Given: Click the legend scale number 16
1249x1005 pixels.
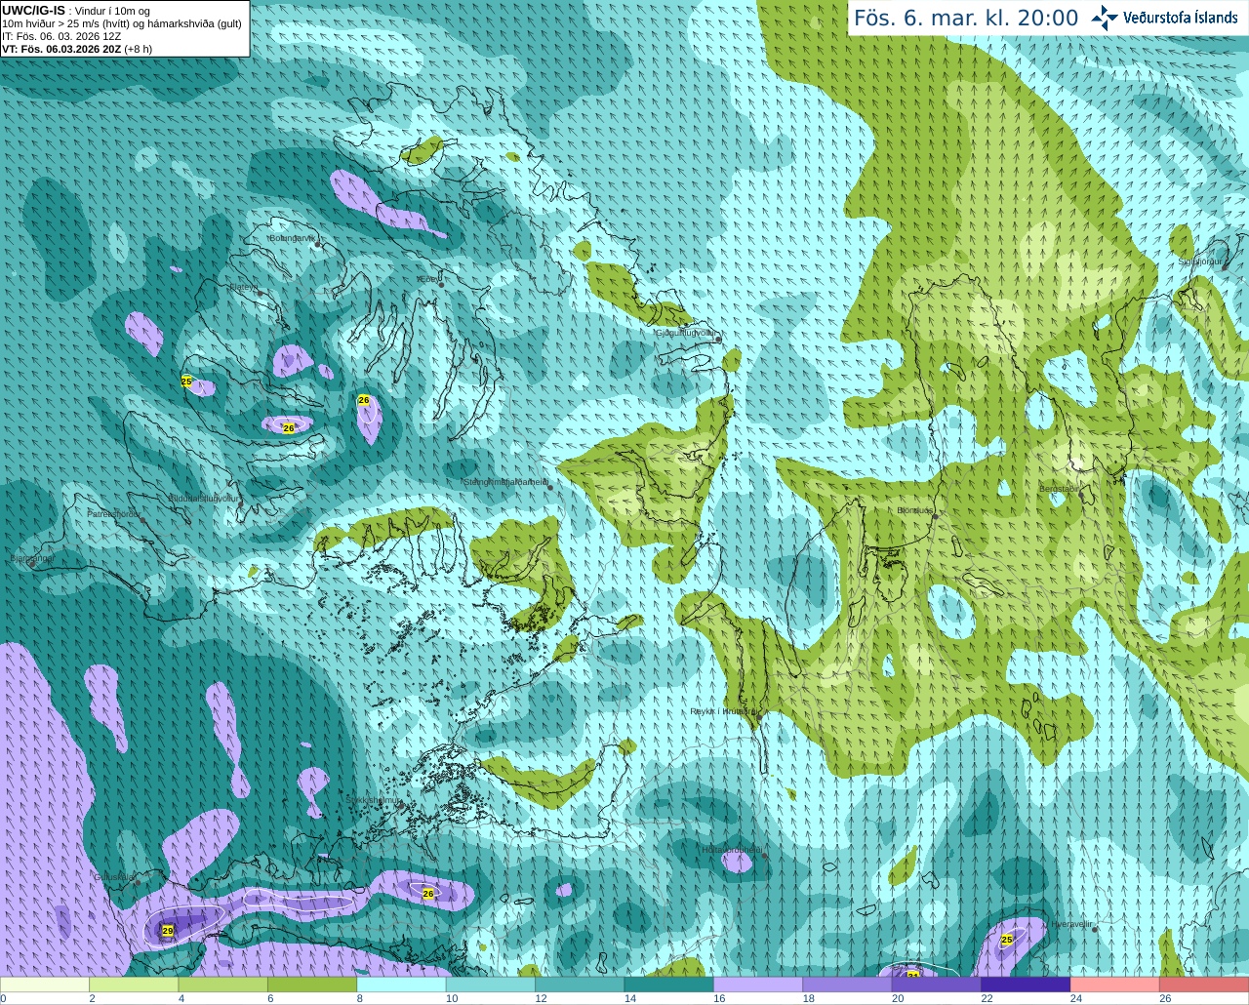Looking at the screenshot, I should pos(719,999).
